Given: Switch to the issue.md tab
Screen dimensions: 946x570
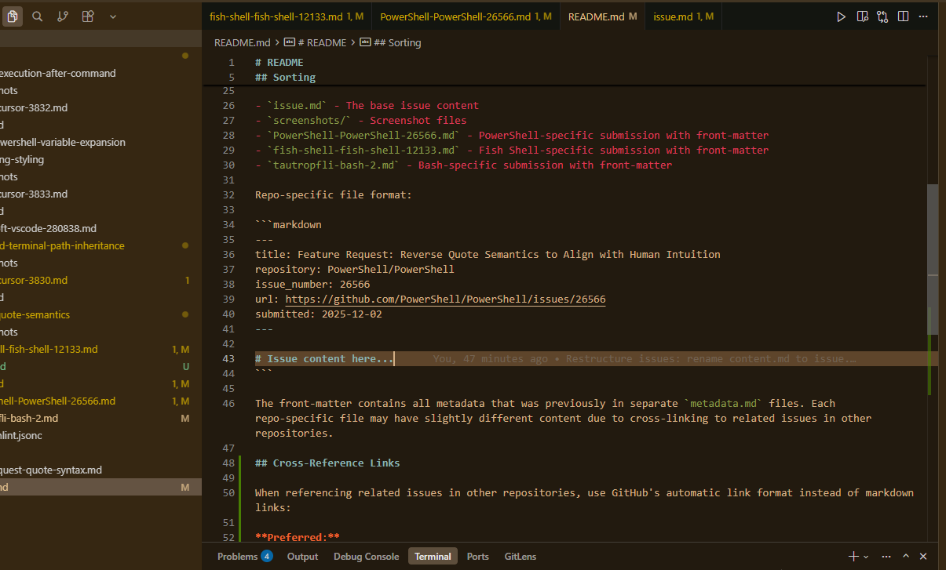Looking at the screenshot, I should click(x=683, y=16).
